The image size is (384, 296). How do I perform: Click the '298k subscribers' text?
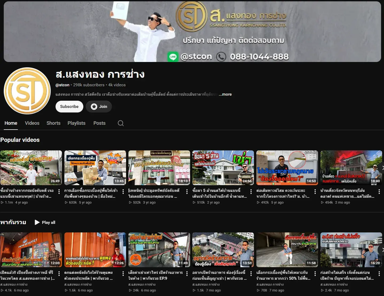[89, 85]
